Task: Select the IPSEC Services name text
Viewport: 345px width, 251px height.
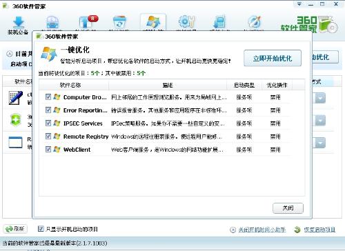Action: click(x=83, y=123)
